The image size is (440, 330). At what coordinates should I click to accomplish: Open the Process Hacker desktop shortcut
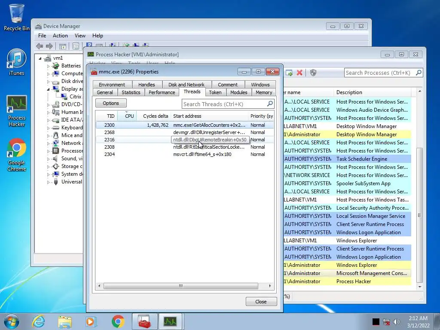[x=17, y=111]
